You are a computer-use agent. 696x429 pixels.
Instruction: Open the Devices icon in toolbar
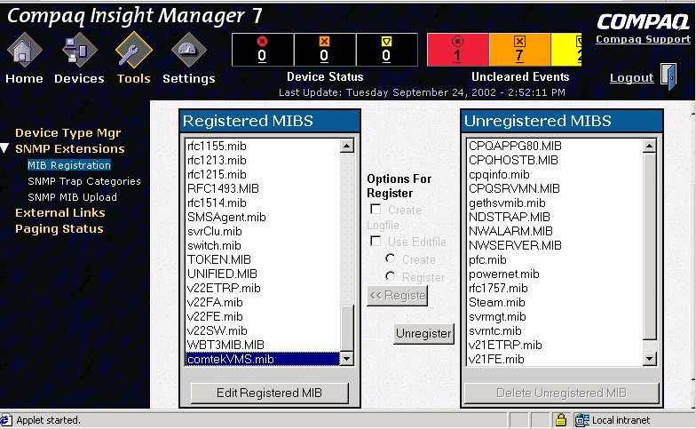point(79,52)
